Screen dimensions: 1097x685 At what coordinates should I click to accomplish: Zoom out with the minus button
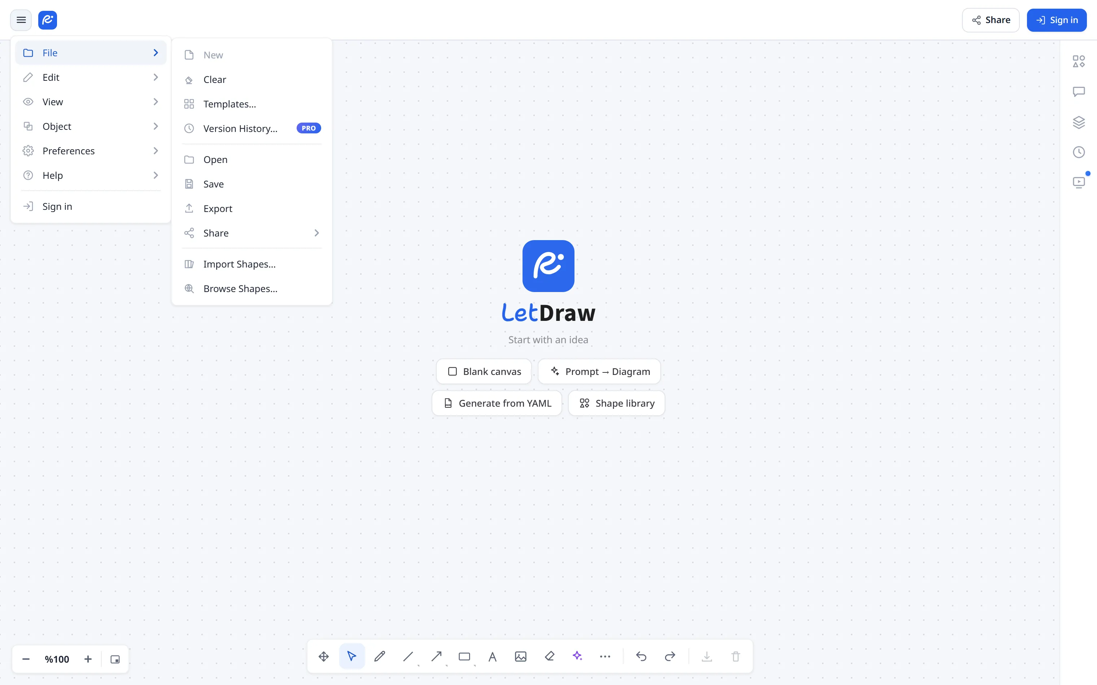pos(26,659)
